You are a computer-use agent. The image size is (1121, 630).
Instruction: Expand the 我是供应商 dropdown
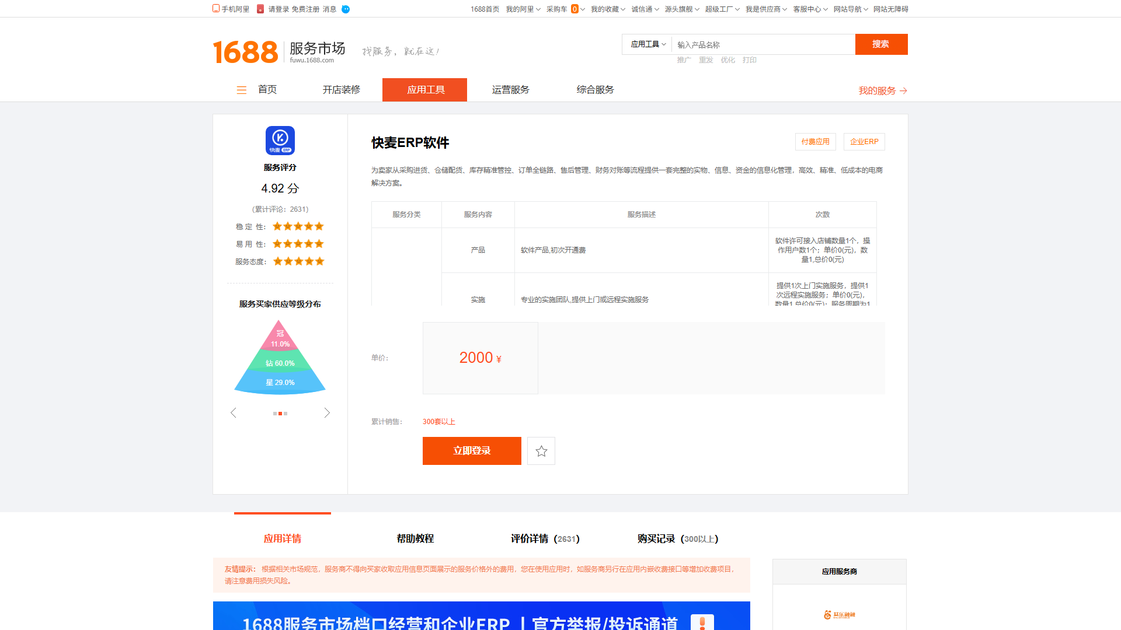766,9
